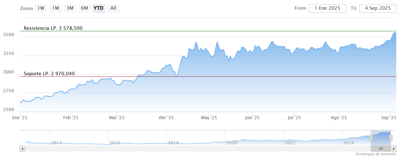The width and height of the screenshot is (399, 159).
Task: Show the All time range
Action: (x=113, y=8)
